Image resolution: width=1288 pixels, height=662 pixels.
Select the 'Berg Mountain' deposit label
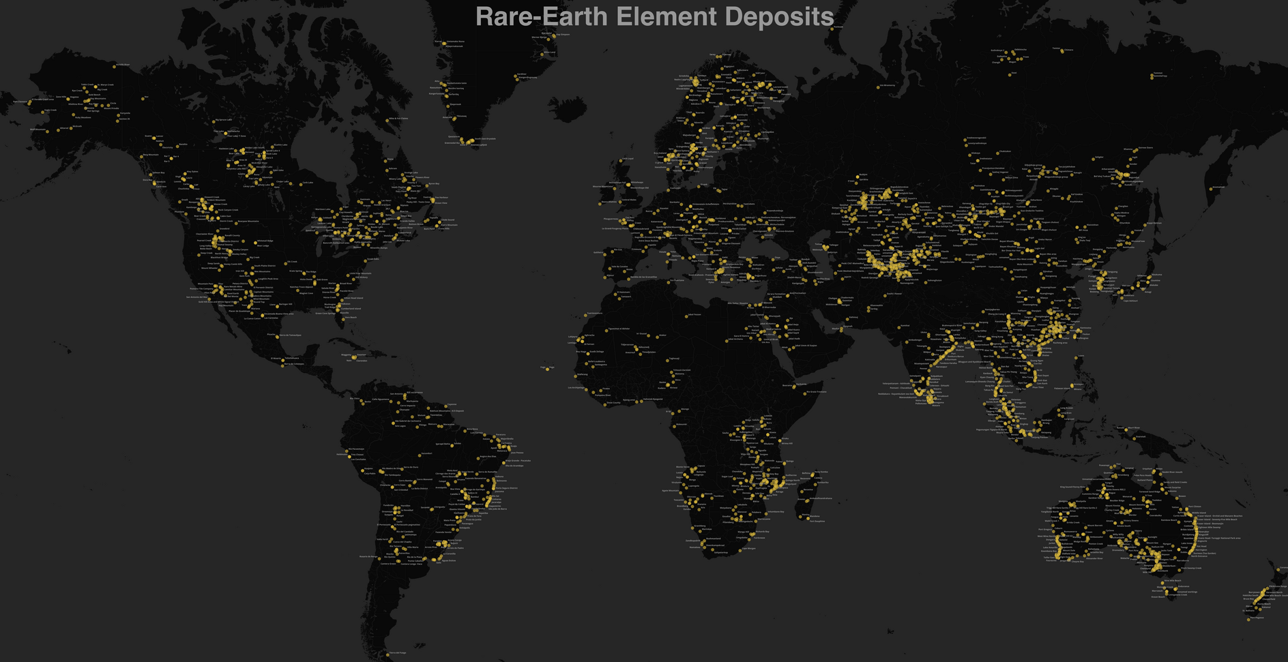(150, 155)
